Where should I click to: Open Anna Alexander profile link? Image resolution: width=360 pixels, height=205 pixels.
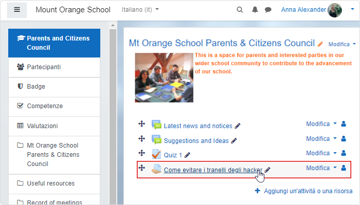303,10
